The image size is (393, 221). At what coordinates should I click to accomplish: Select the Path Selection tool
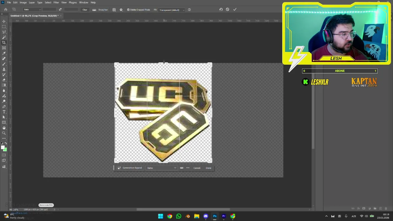(4, 117)
